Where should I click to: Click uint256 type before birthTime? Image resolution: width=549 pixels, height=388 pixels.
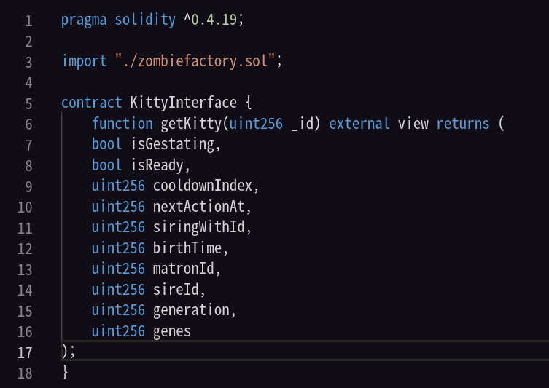point(118,248)
